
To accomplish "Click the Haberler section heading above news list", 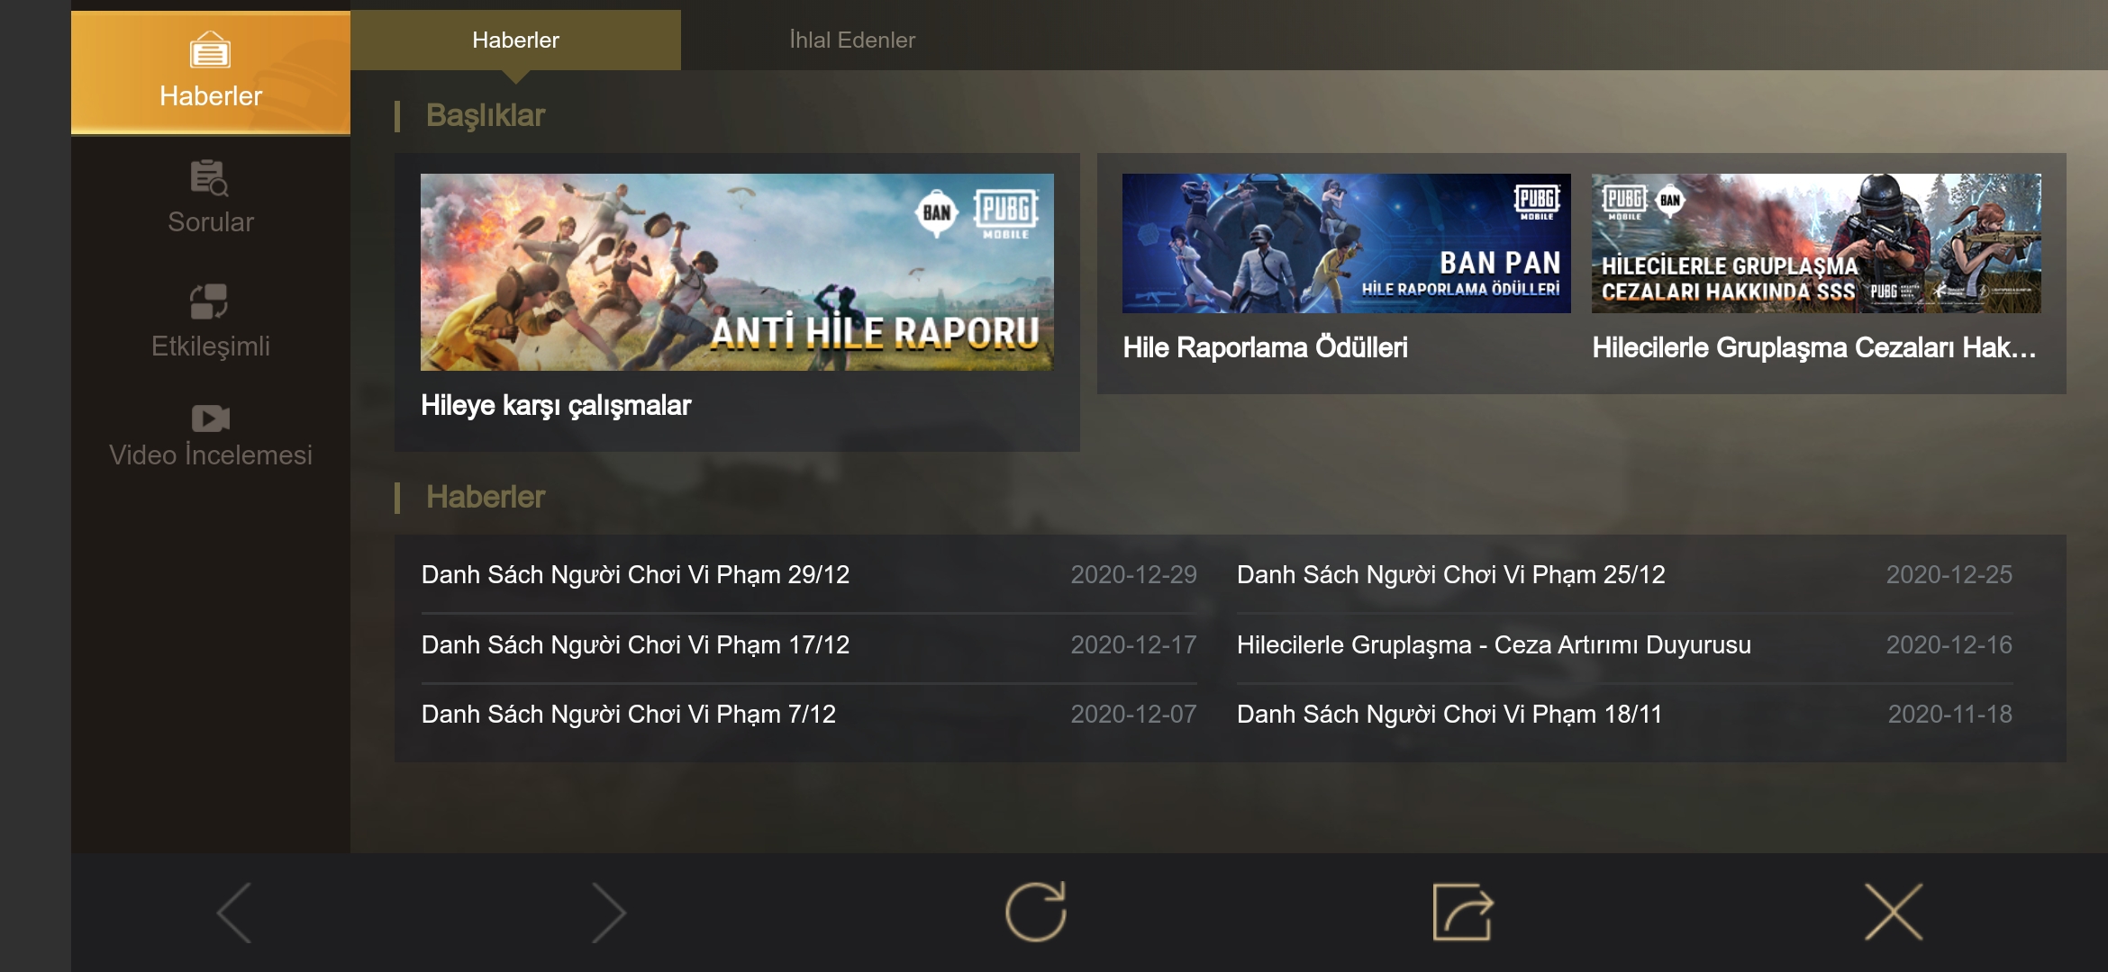I will [486, 497].
